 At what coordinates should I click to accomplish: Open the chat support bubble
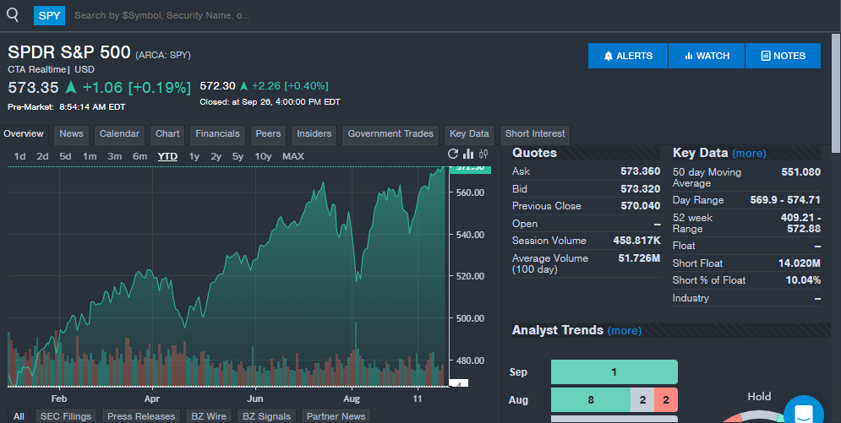click(x=804, y=412)
